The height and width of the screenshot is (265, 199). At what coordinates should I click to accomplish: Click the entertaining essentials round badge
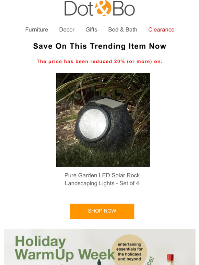point(130,250)
